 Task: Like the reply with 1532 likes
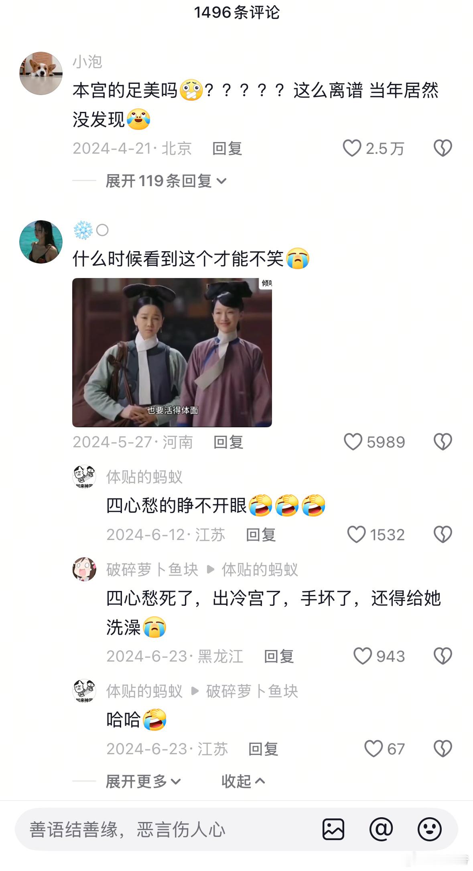coord(356,534)
